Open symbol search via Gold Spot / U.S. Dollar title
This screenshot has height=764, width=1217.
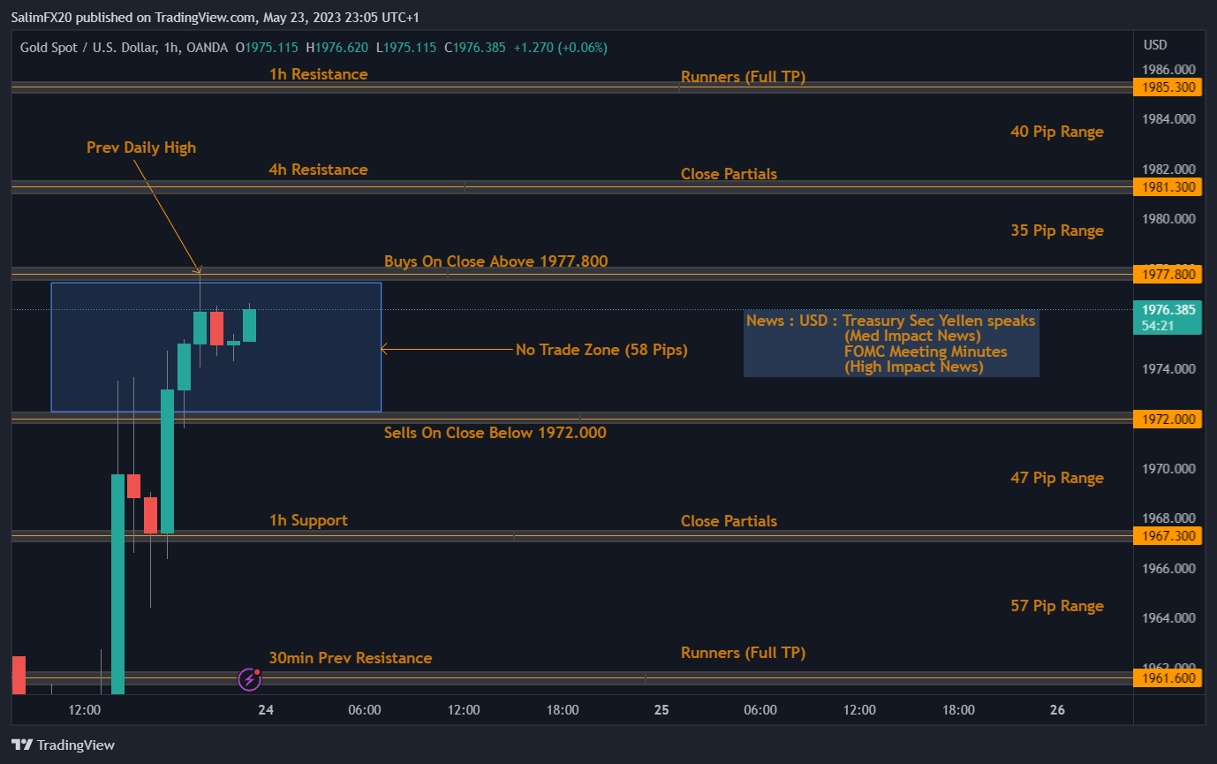click(x=88, y=48)
